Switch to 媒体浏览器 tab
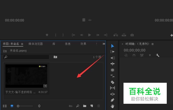Viewport: 173px width, 110px height. 35,44
